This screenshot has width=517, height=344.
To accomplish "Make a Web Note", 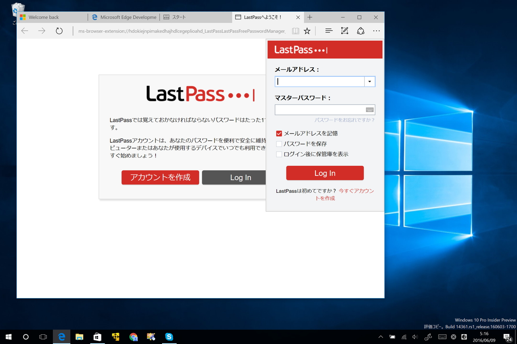I will pyautogui.click(x=345, y=31).
